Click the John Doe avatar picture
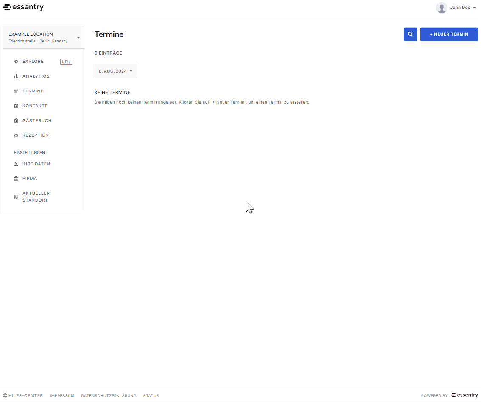The image size is (481, 403). (x=442, y=8)
